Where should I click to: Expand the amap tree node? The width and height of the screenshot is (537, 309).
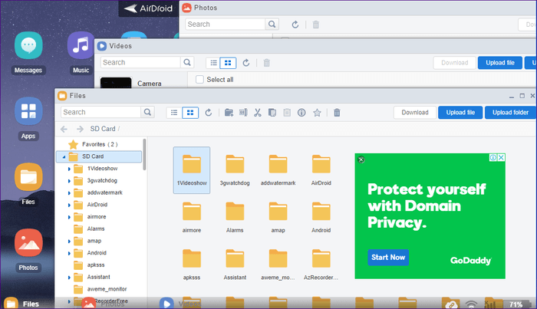[69, 242]
